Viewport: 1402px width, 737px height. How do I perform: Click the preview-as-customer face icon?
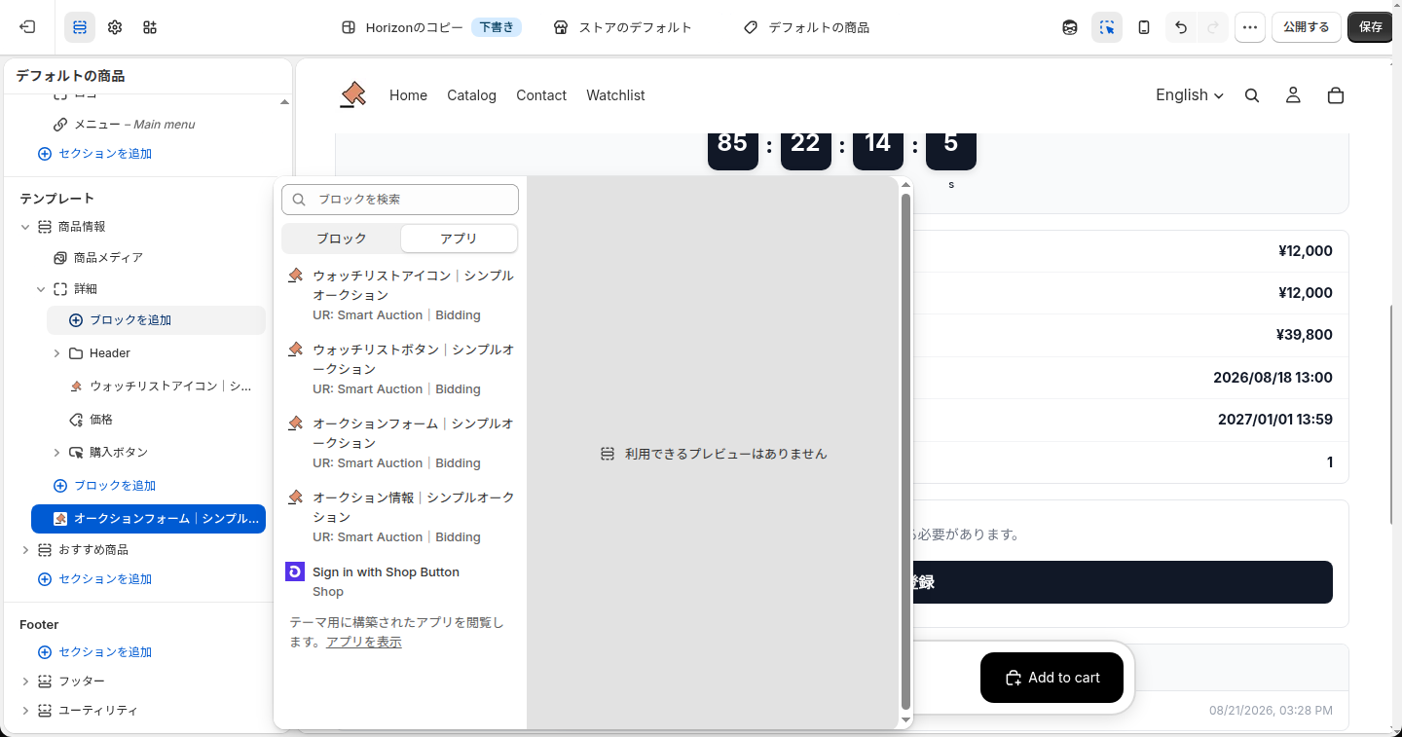(1070, 27)
